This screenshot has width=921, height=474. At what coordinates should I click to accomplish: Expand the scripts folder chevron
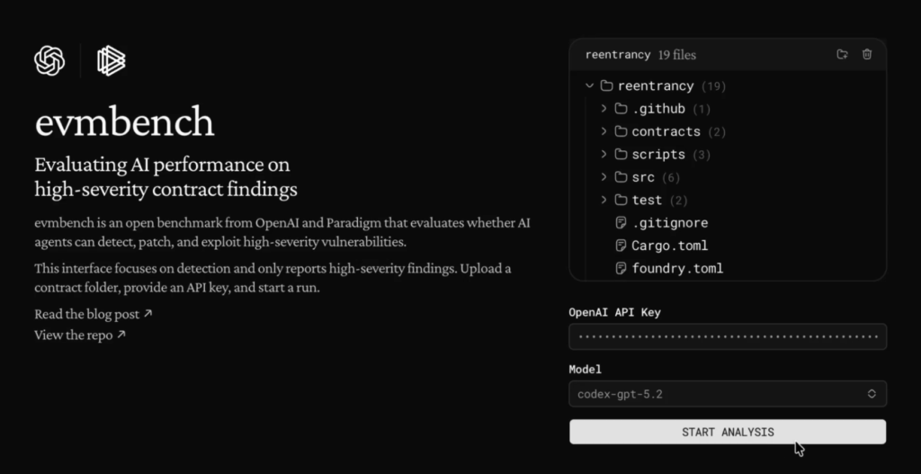click(604, 155)
